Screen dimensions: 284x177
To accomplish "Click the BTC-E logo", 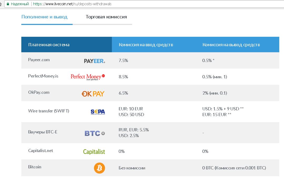I will click(94, 133).
